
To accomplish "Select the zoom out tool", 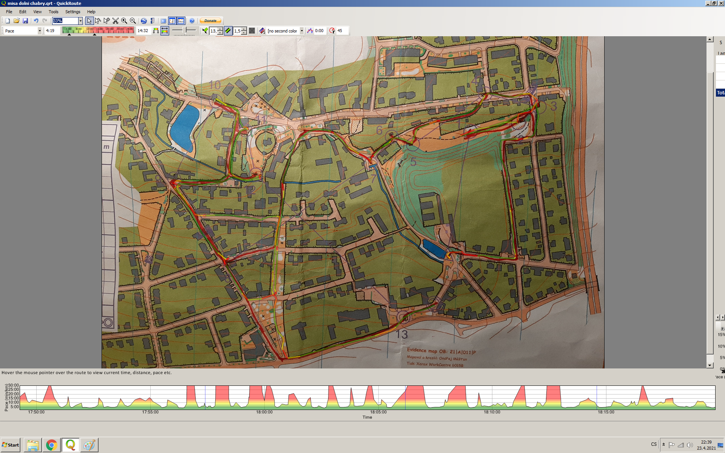I will point(133,21).
